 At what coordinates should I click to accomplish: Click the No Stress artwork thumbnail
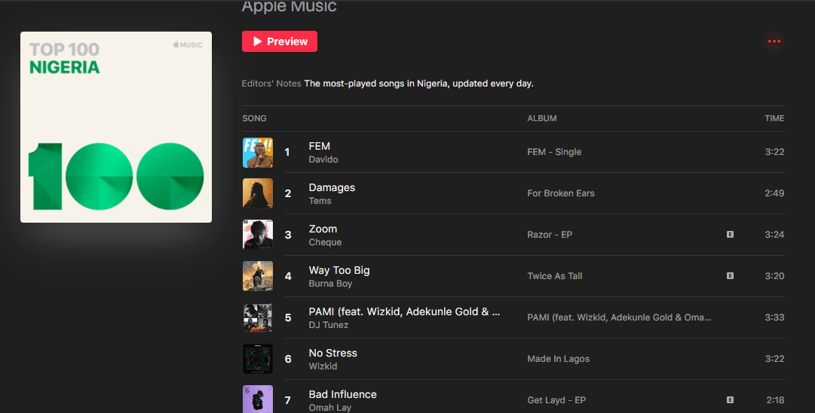[x=257, y=359]
